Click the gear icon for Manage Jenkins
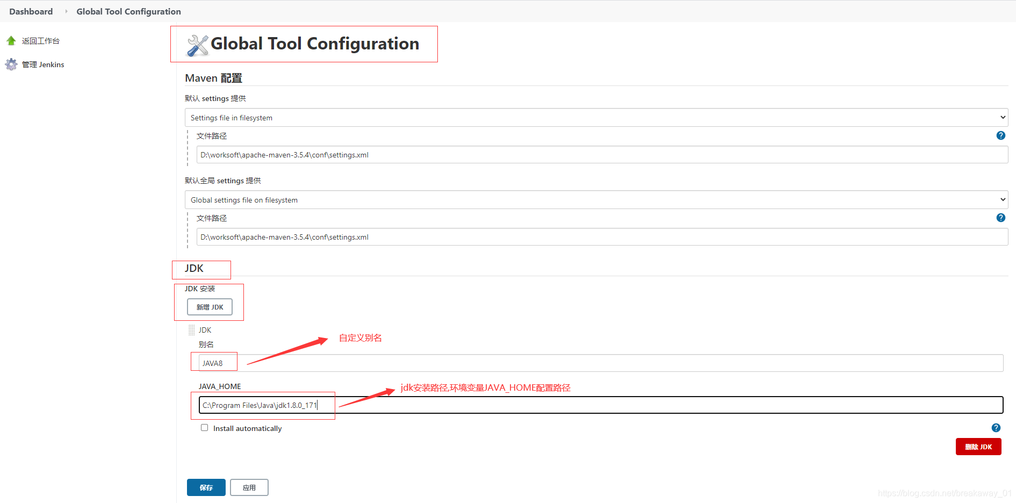 pos(11,64)
